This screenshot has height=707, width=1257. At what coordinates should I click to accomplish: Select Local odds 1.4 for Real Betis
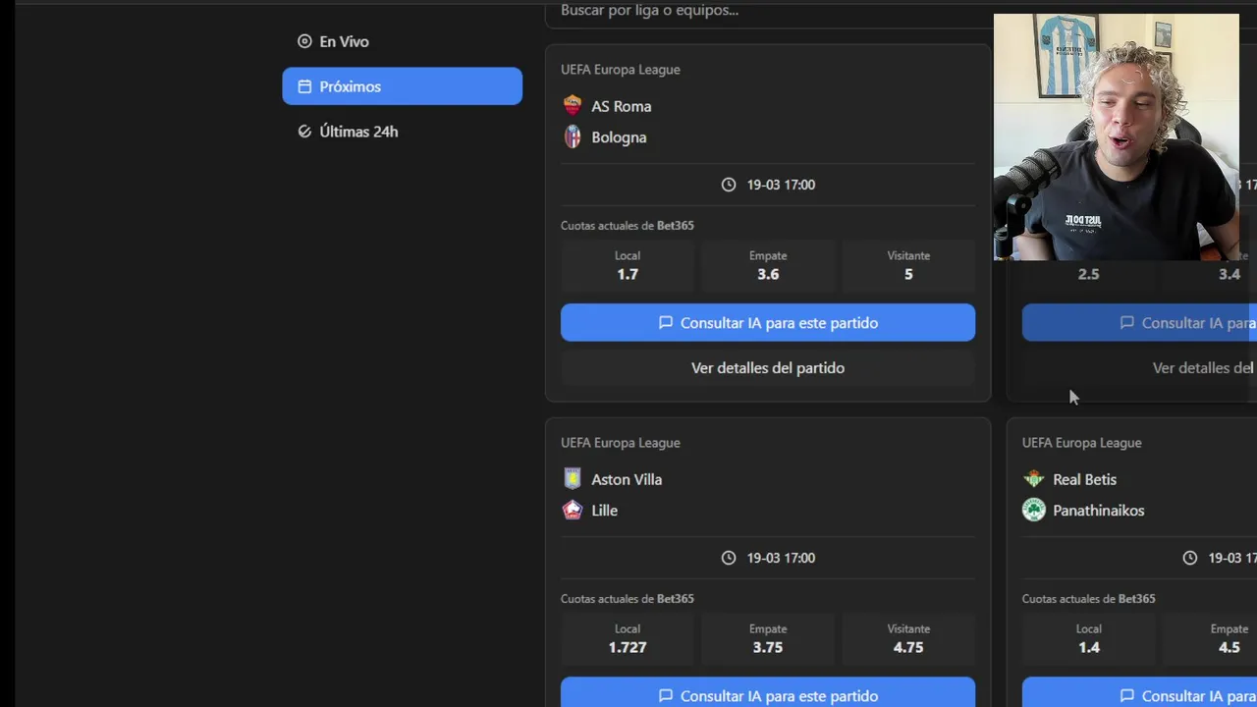(1089, 639)
